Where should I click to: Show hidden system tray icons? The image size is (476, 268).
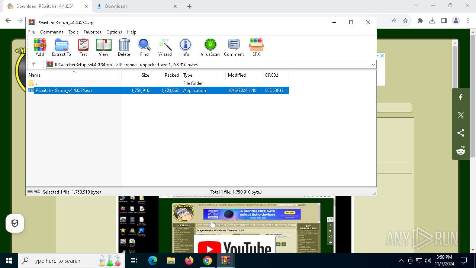click(x=401, y=261)
